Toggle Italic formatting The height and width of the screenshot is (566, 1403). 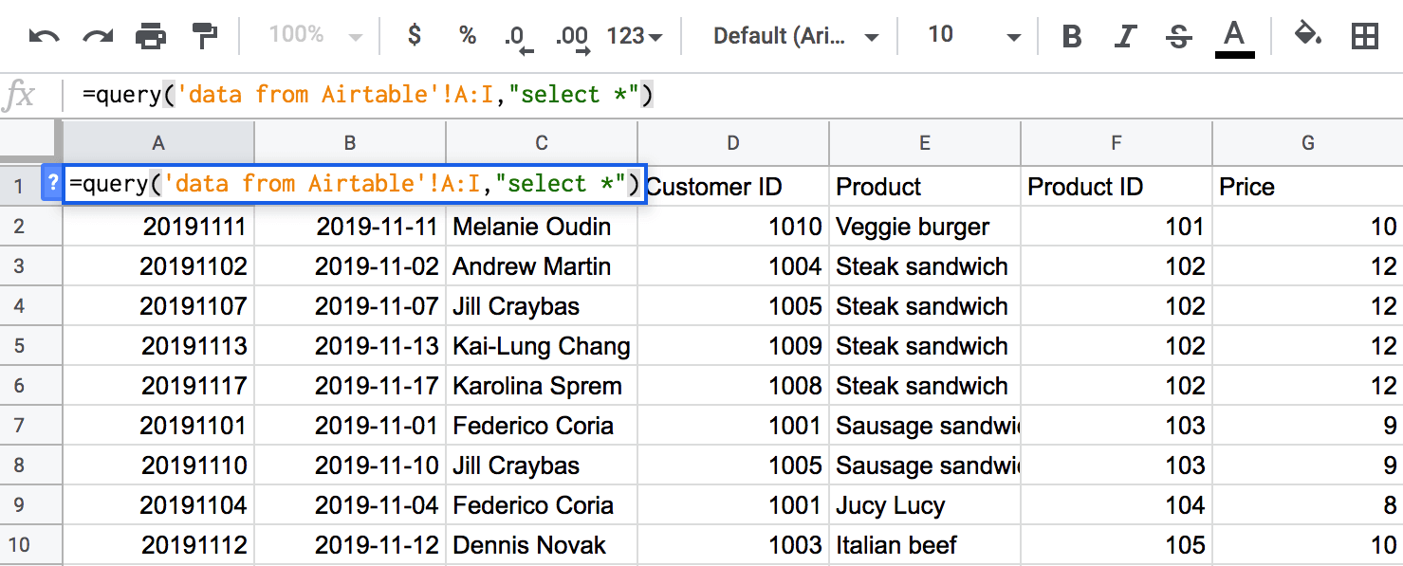[x=1125, y=37]
